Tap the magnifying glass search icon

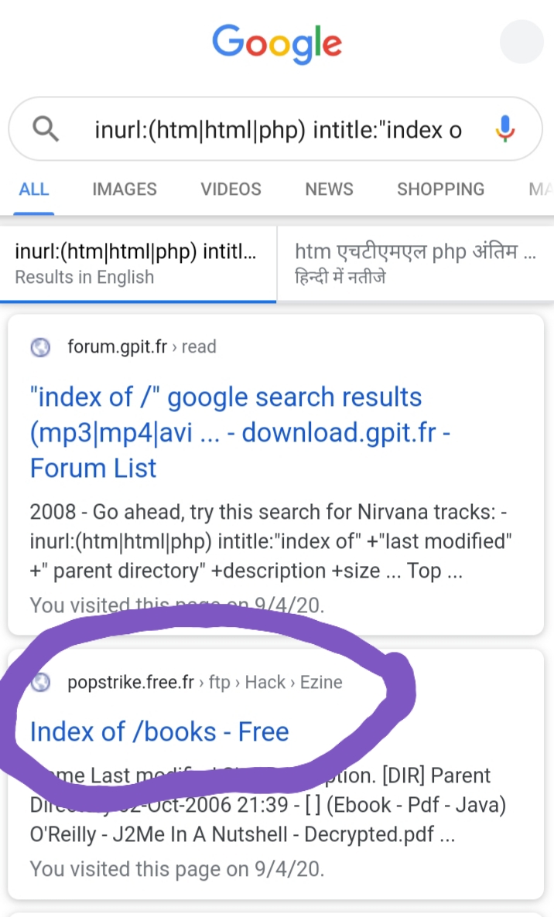46,129
